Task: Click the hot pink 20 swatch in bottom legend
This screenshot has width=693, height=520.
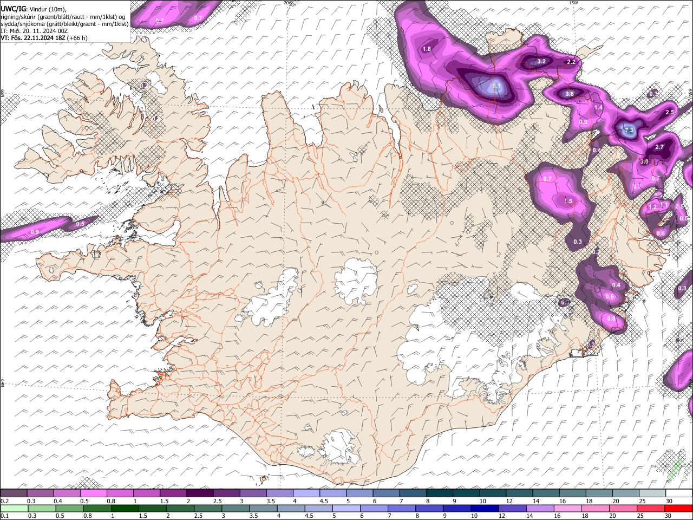Action: [x=623, y=508]
